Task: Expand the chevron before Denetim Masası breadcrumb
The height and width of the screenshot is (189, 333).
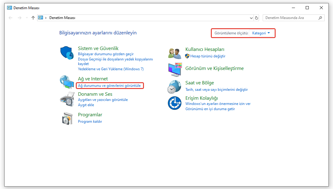Action: pyautogui.click(x=46, y=18)
